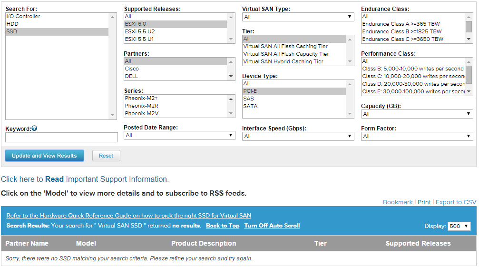The height and width of the screenshot is (268, 479).
Task: Click down arrow of Performance Class scrollbar
Action: pos(469,92)
